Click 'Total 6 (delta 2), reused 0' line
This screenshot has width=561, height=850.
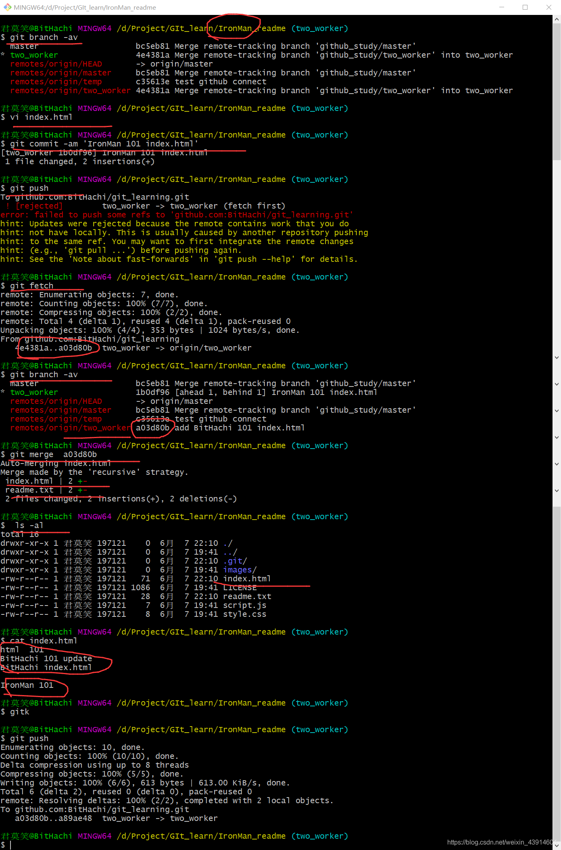[126, 792]
